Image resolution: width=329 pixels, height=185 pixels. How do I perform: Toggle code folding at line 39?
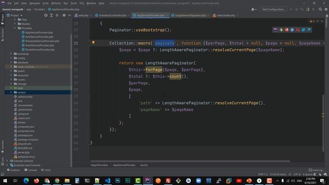click(x=88, y=96)
